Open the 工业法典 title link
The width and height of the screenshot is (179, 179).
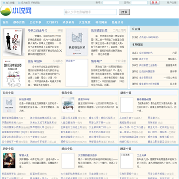point(142,155)
